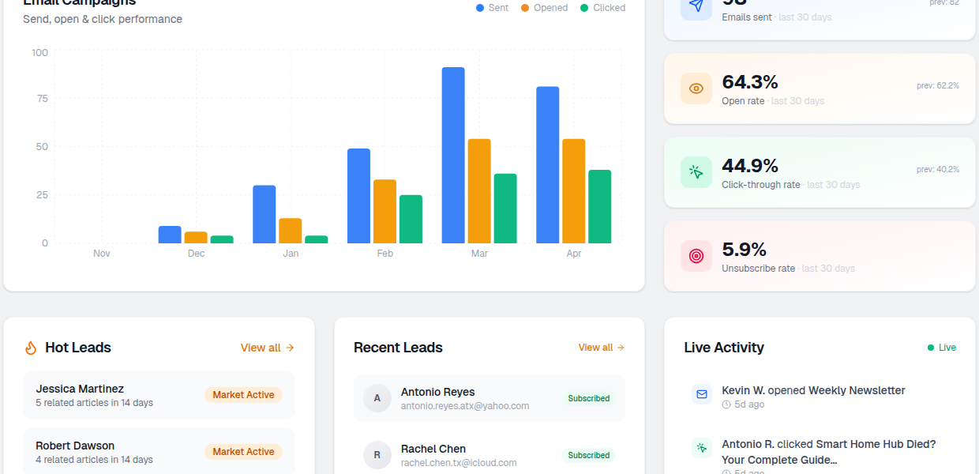Click '5 related articles in 14 days' text
This screenshot has height=474, width=979.
tap(94, 403)
